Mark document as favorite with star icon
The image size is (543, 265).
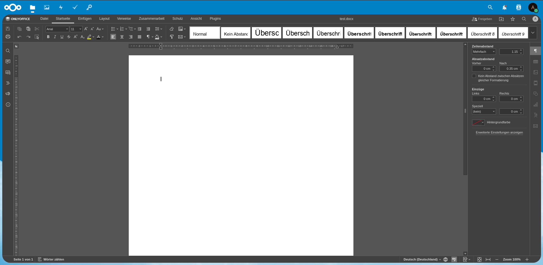pyautogui.click(x=513, y=19)
